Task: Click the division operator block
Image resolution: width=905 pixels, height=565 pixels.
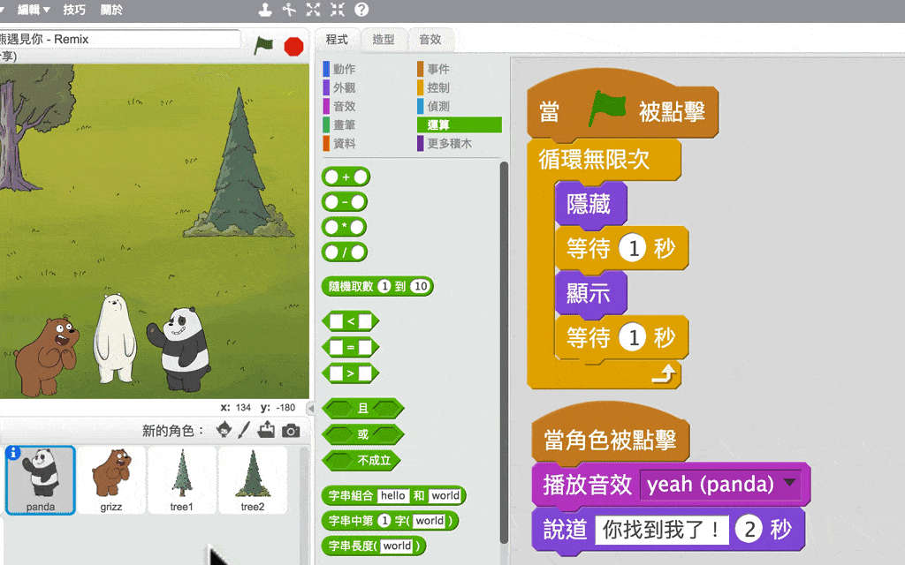Action: (x=345, y=252)
